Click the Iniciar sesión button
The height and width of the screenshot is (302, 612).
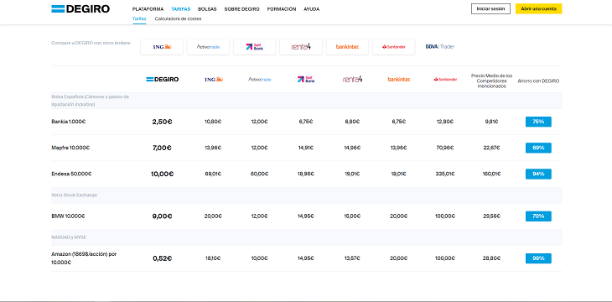(490, 8)
